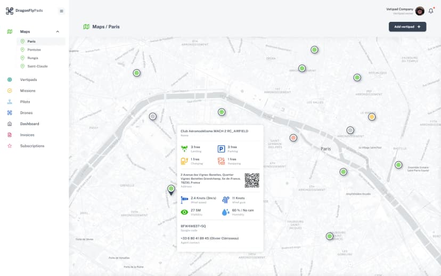Viewport: 441px width, 276px height.
Task: Click the Maps / Paris breadcrumb title
Action: (106, 27)
